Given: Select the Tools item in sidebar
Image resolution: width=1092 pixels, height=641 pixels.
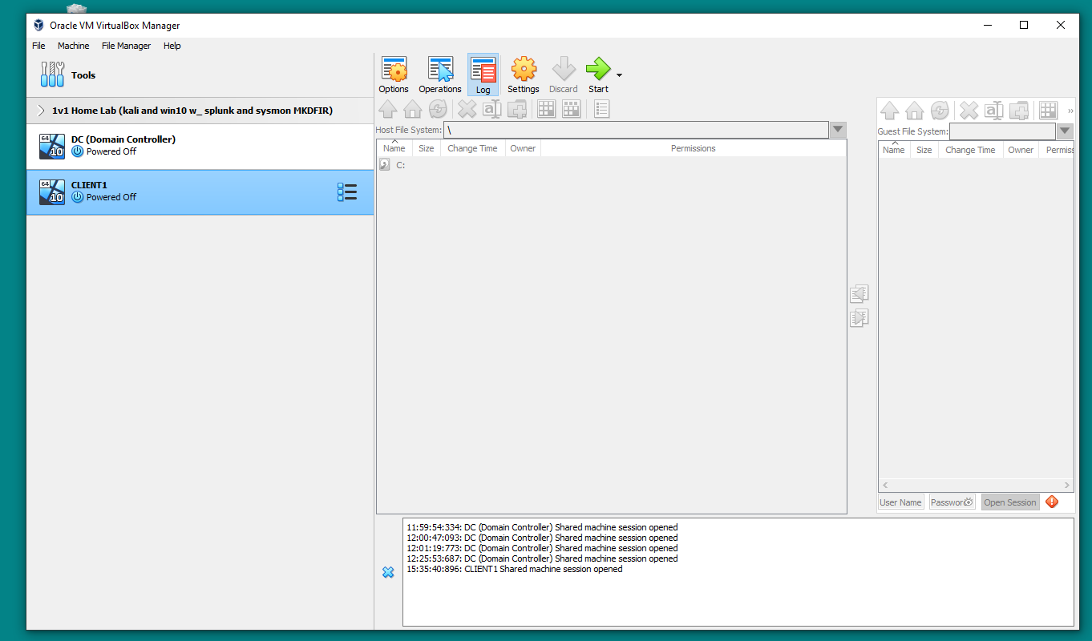Looking at the screenshot, I should (x=200, y=75).
